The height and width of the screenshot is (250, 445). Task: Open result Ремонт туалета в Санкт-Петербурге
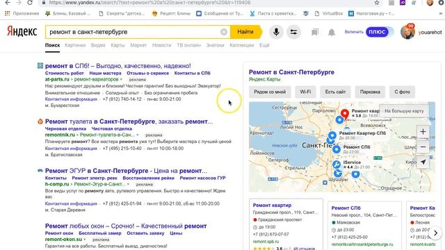point(129,122)
